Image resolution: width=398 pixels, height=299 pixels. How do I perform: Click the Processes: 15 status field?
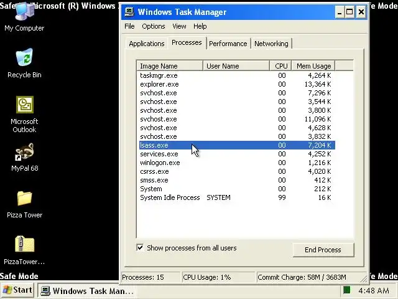click(x=150, y=277)
